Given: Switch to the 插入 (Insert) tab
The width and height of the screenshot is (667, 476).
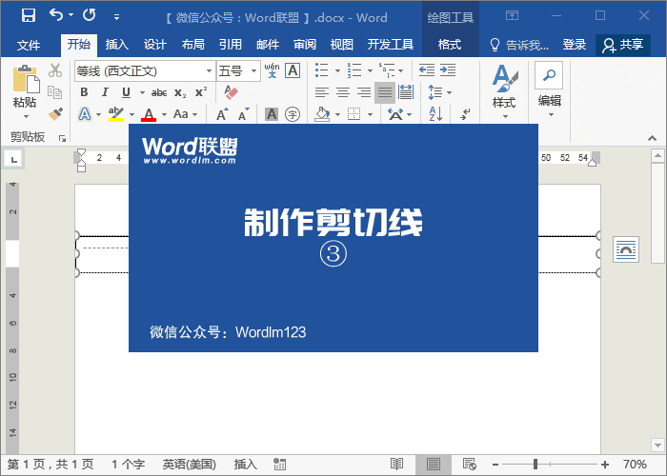Looking at the screenshot, I should pyautogui.click(x=116, y=44).
